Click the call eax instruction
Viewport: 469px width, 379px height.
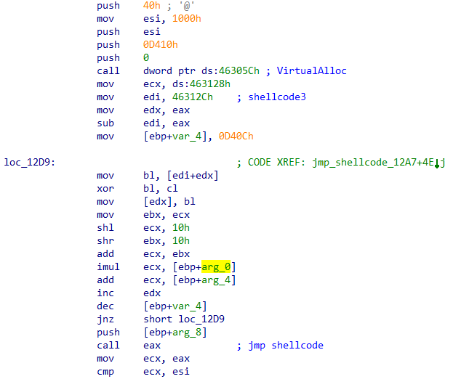[x=129, y=346]
